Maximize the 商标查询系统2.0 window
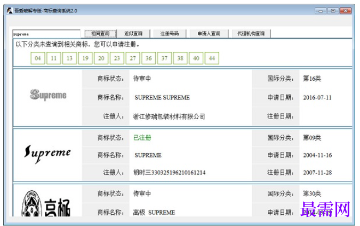360x226 pixels. point(333,11)
